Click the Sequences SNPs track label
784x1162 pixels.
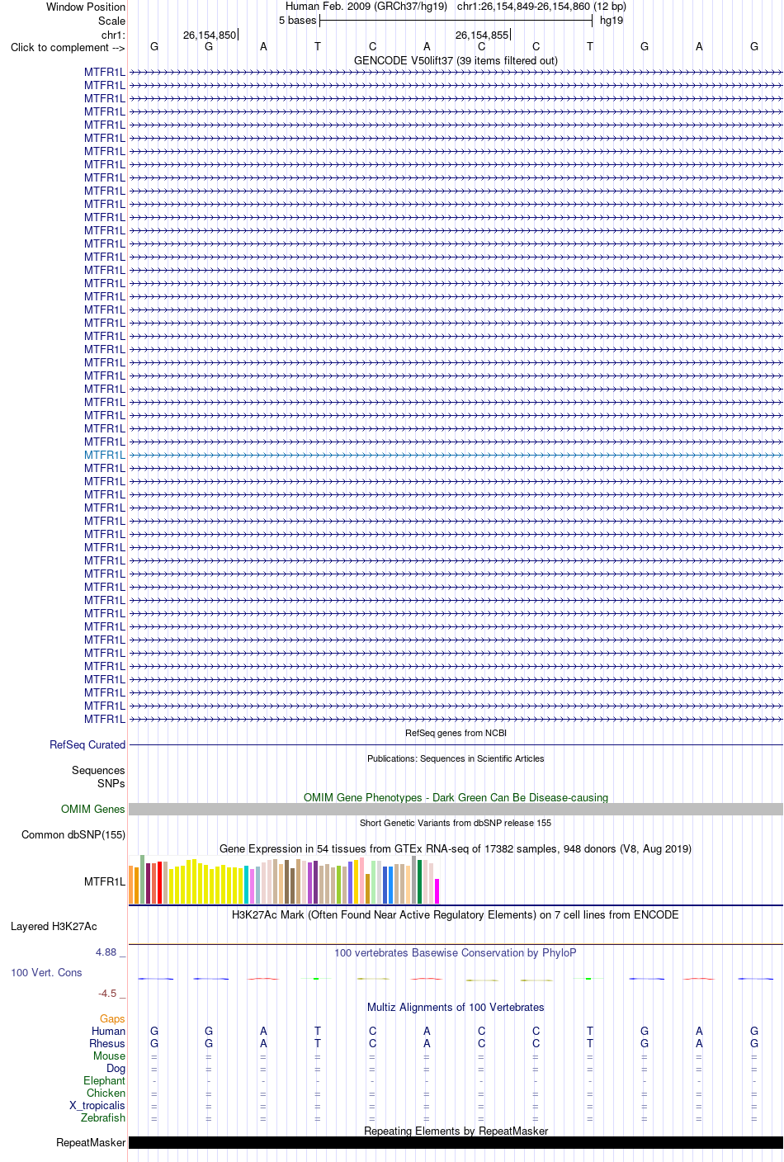click(98, 777)
